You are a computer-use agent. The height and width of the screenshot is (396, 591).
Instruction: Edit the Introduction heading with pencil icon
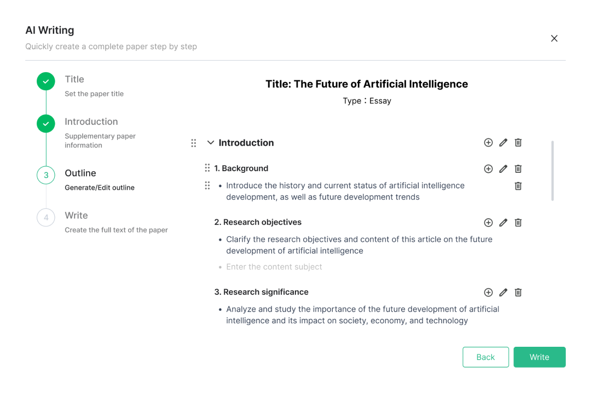point(503,142)
